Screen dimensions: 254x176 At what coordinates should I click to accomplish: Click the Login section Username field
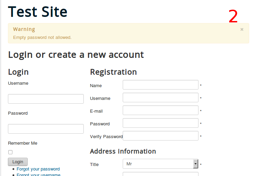[46, 99]
